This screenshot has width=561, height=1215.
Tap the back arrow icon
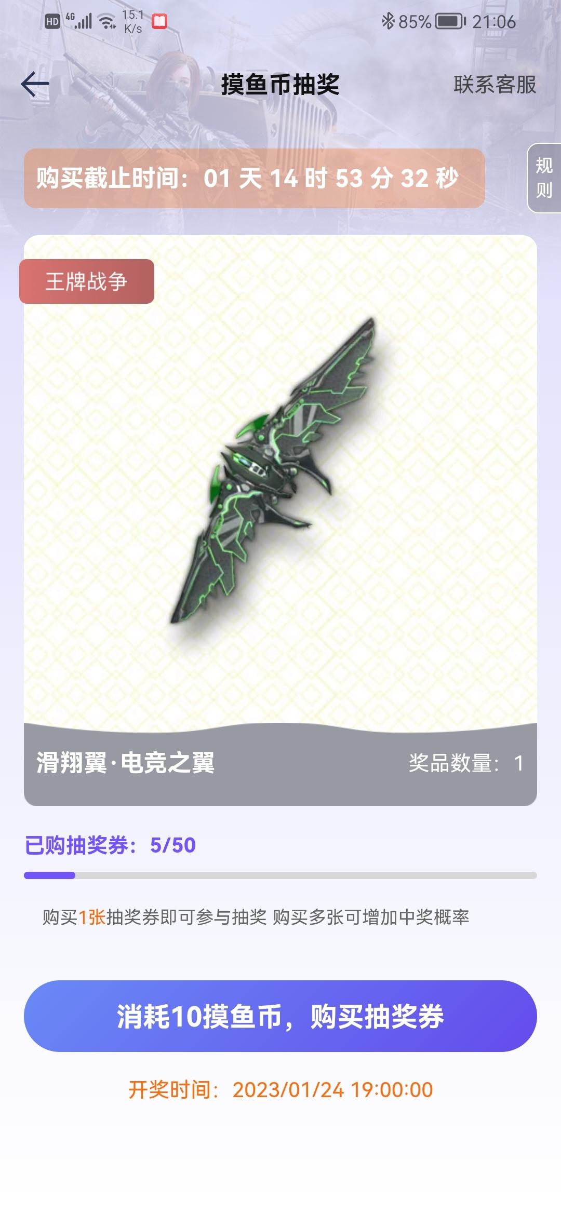coord(35,84)
